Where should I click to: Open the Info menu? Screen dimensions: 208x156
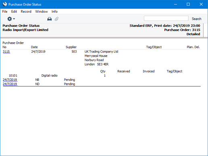tap(54, 12)
